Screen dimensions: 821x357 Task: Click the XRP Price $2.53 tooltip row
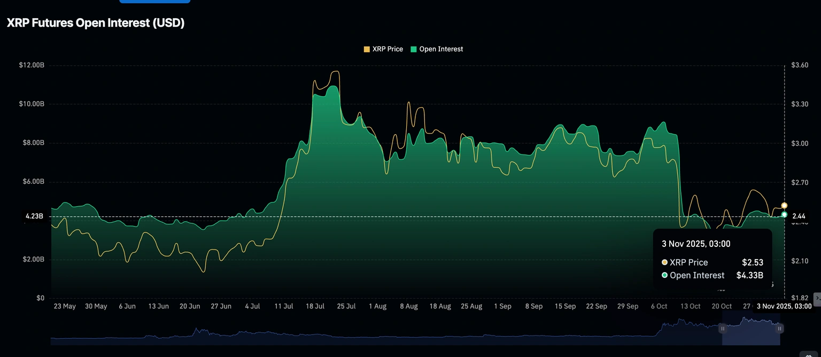pos(712,262)
